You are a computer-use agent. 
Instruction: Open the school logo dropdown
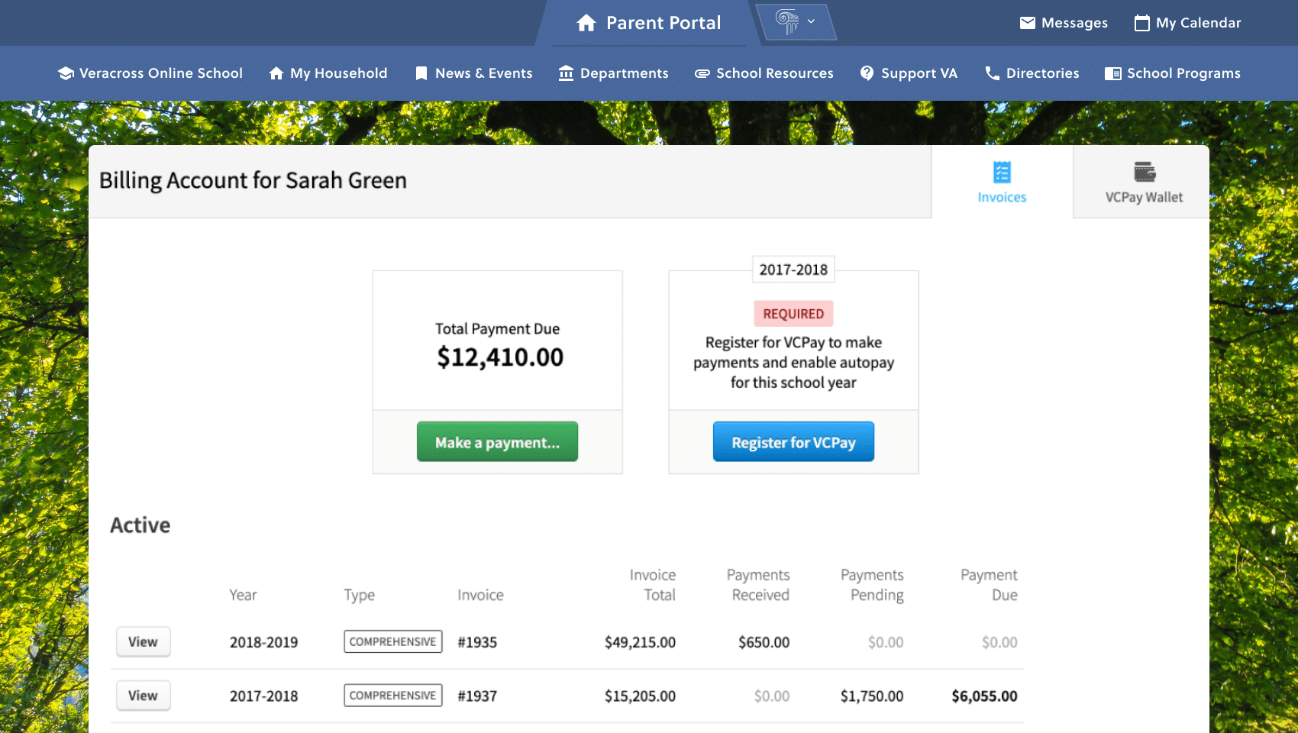pyautogui.click(x=811, y=21)
